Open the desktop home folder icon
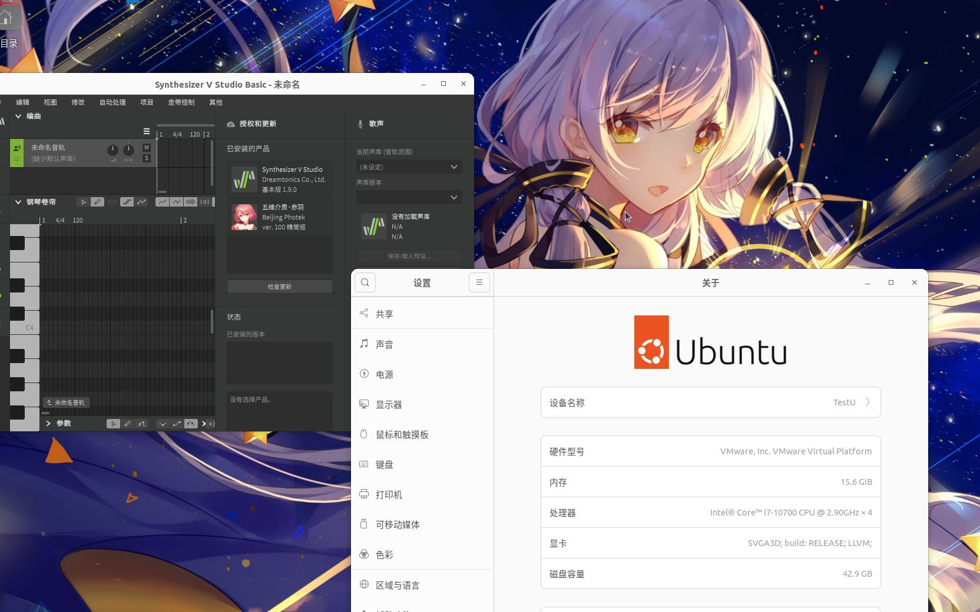 8,16
